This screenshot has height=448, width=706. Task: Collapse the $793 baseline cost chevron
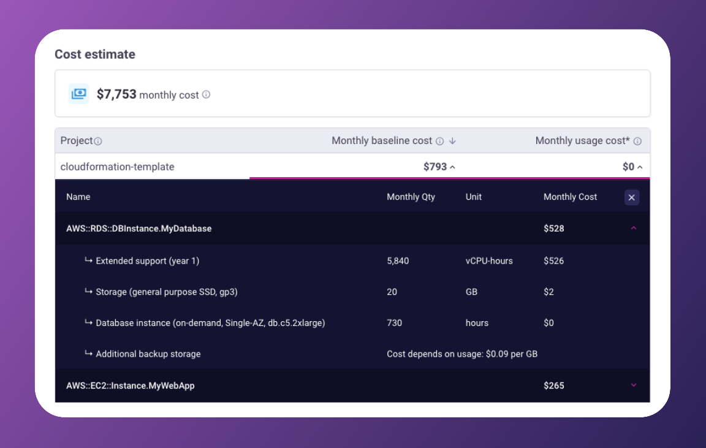(x=452, y=167)
